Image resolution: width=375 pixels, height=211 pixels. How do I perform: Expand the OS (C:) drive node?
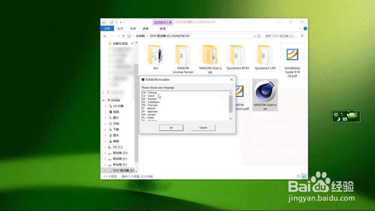coord(105,147)
